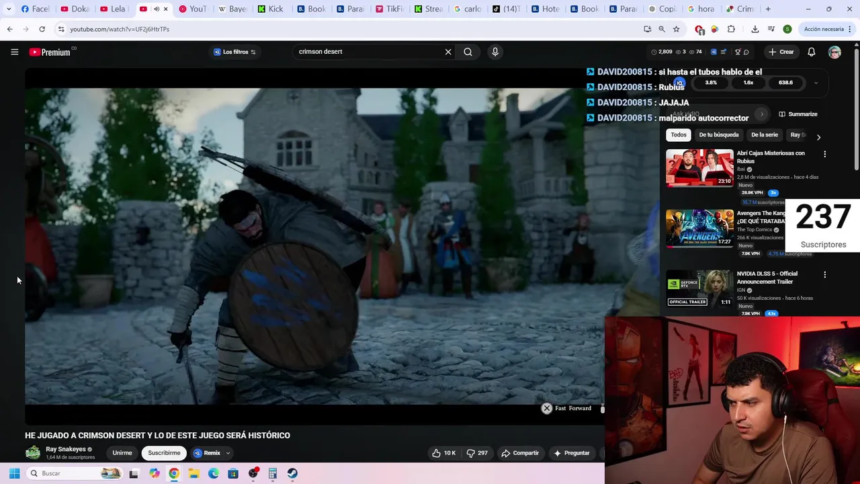This screenshot has width=860, height=484.
Task: Run search with the magnifier button
Action: 468,52
